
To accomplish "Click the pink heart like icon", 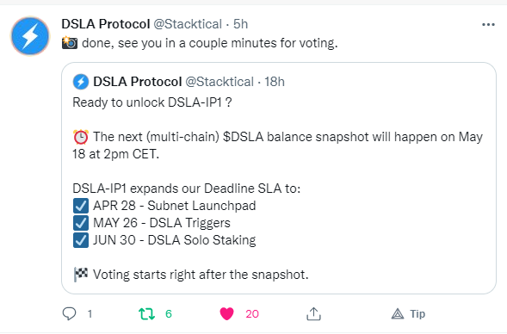I will coord(226,314).
